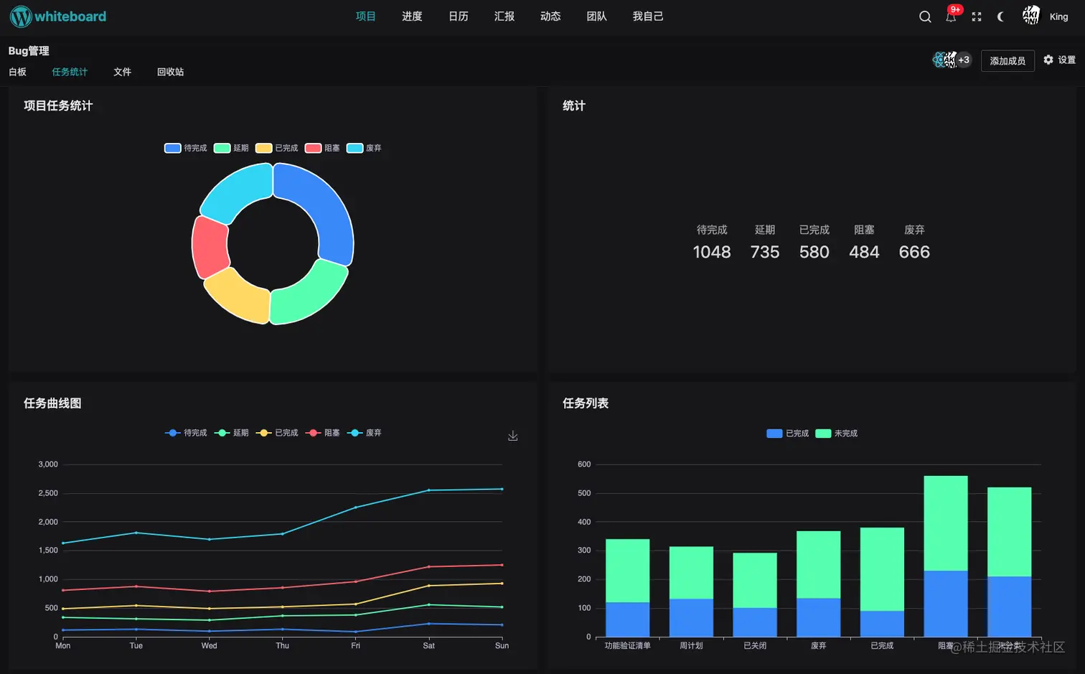Click the 666 statistic value
This screenshot has height=674, width=1085.
(x=914, y=252)
